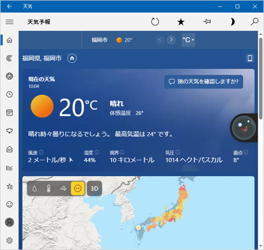Image resolution: width=264 pixels, height=250 pixels.
Task: Click the back arrow in title bar
Action: tap(10, 6)
